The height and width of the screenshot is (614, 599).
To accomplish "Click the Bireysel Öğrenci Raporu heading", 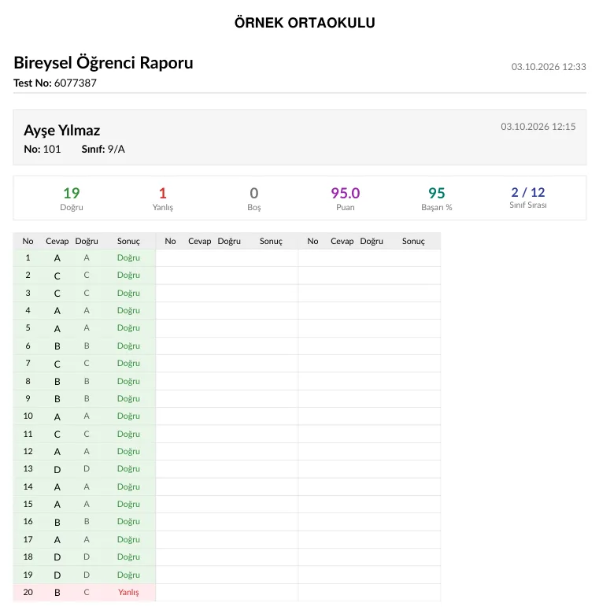I will (x=103, y=63).
